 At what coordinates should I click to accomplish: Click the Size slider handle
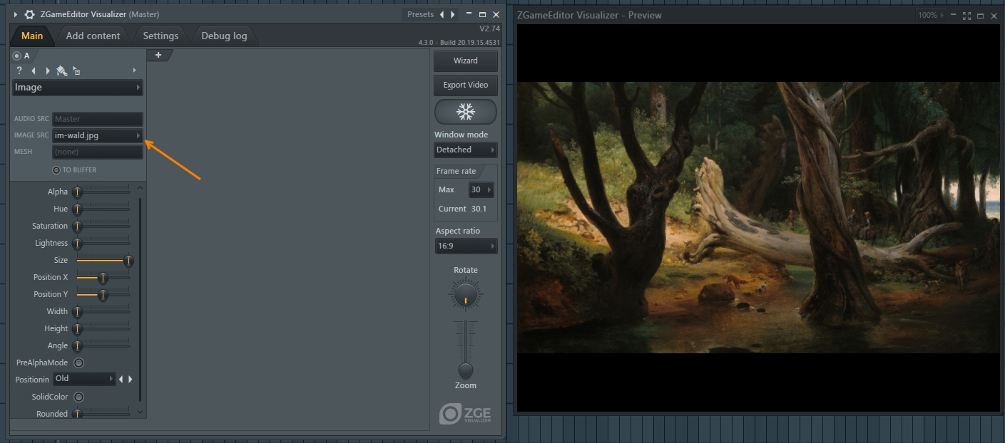coord(128,261)
